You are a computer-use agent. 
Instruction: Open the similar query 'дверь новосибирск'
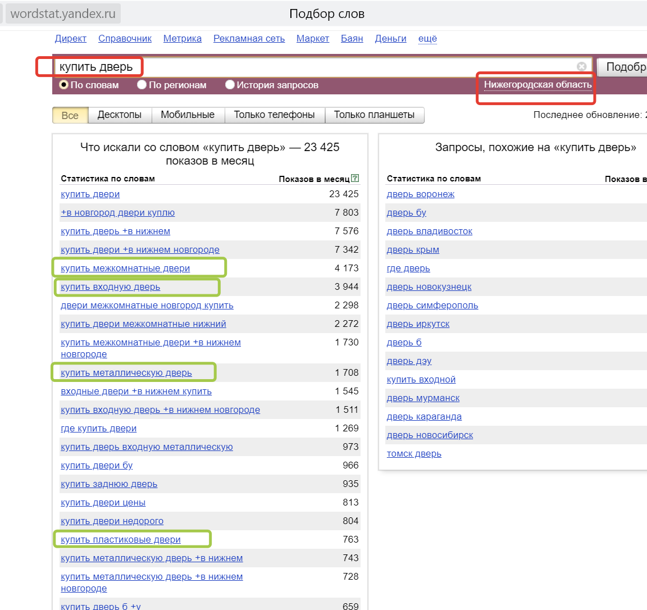click(430, 435)
